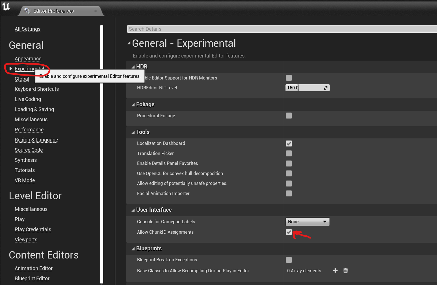Open All Settings link

tap(27, 29)
